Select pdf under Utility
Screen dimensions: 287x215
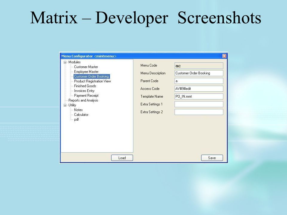76,119
